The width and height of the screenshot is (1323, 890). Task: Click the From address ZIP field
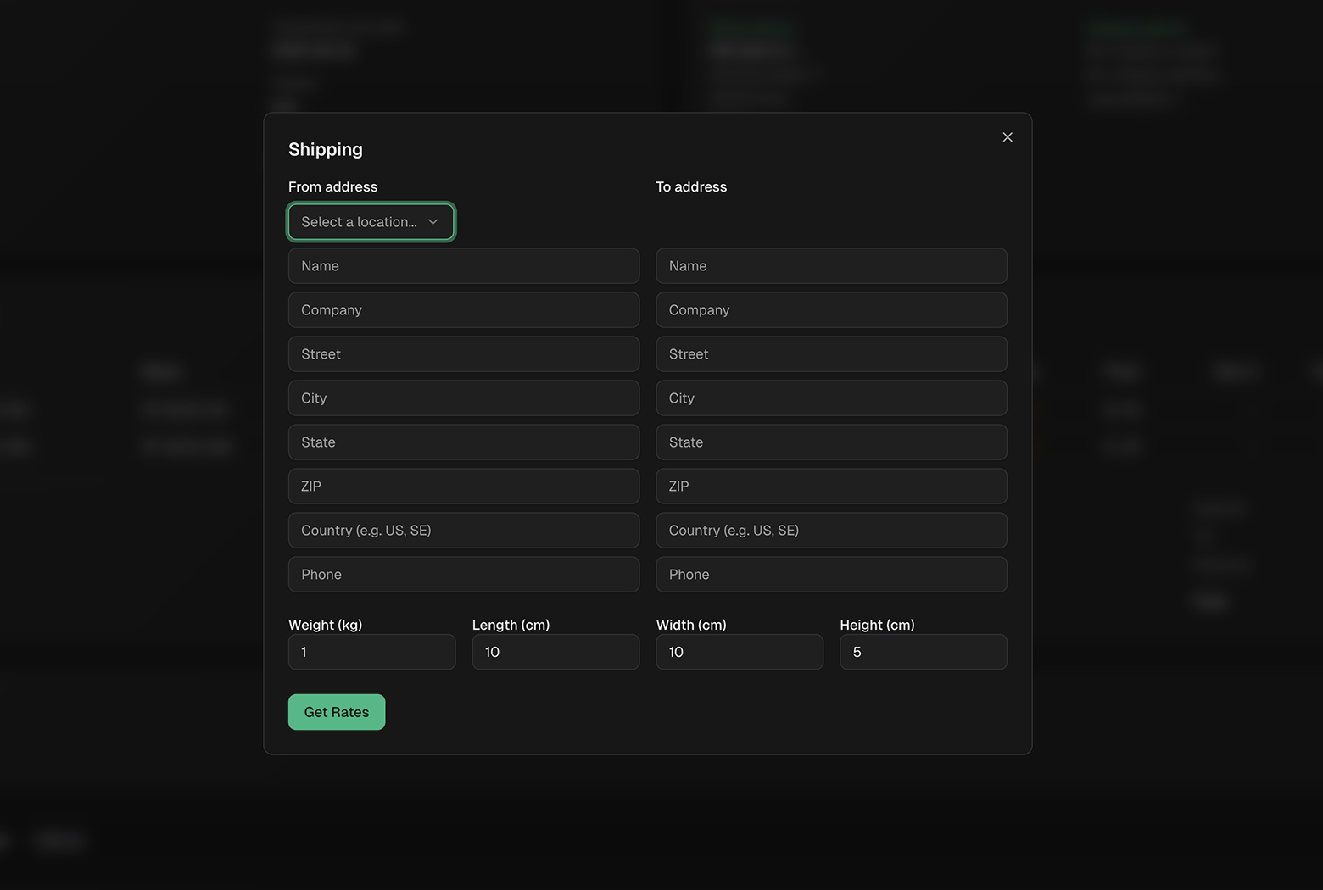463,487
